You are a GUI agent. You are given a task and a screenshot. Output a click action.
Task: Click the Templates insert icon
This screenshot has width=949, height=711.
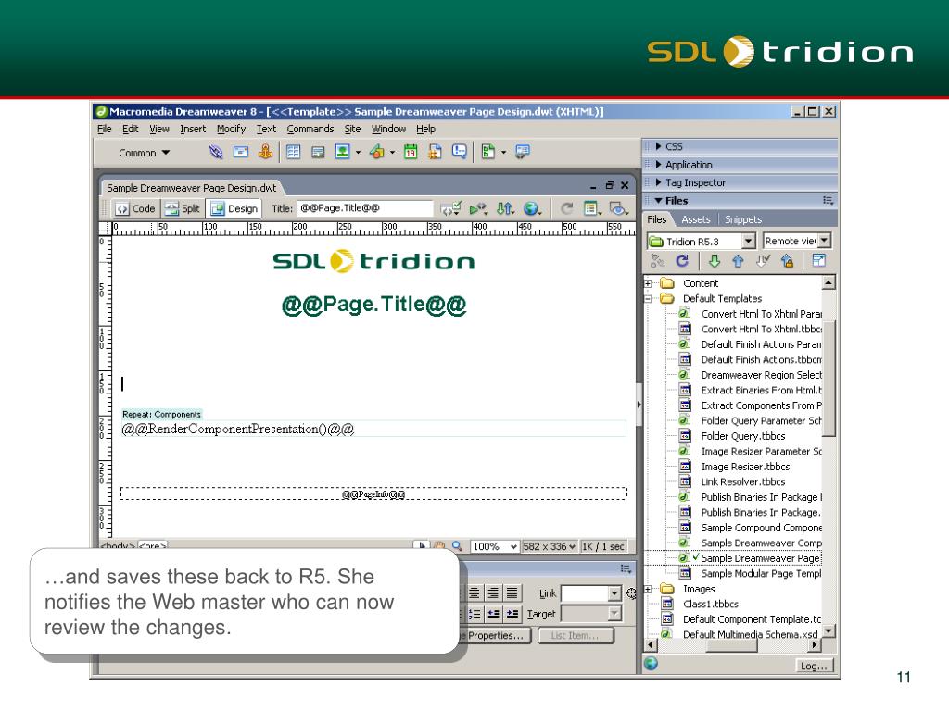coord(487,152)
